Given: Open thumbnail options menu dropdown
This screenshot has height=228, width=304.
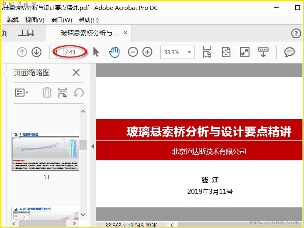Looking at the screenshot, I should click(x=22, y=92).
